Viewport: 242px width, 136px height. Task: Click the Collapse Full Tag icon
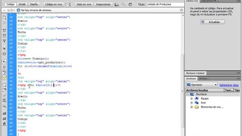[x=4, y=31]
